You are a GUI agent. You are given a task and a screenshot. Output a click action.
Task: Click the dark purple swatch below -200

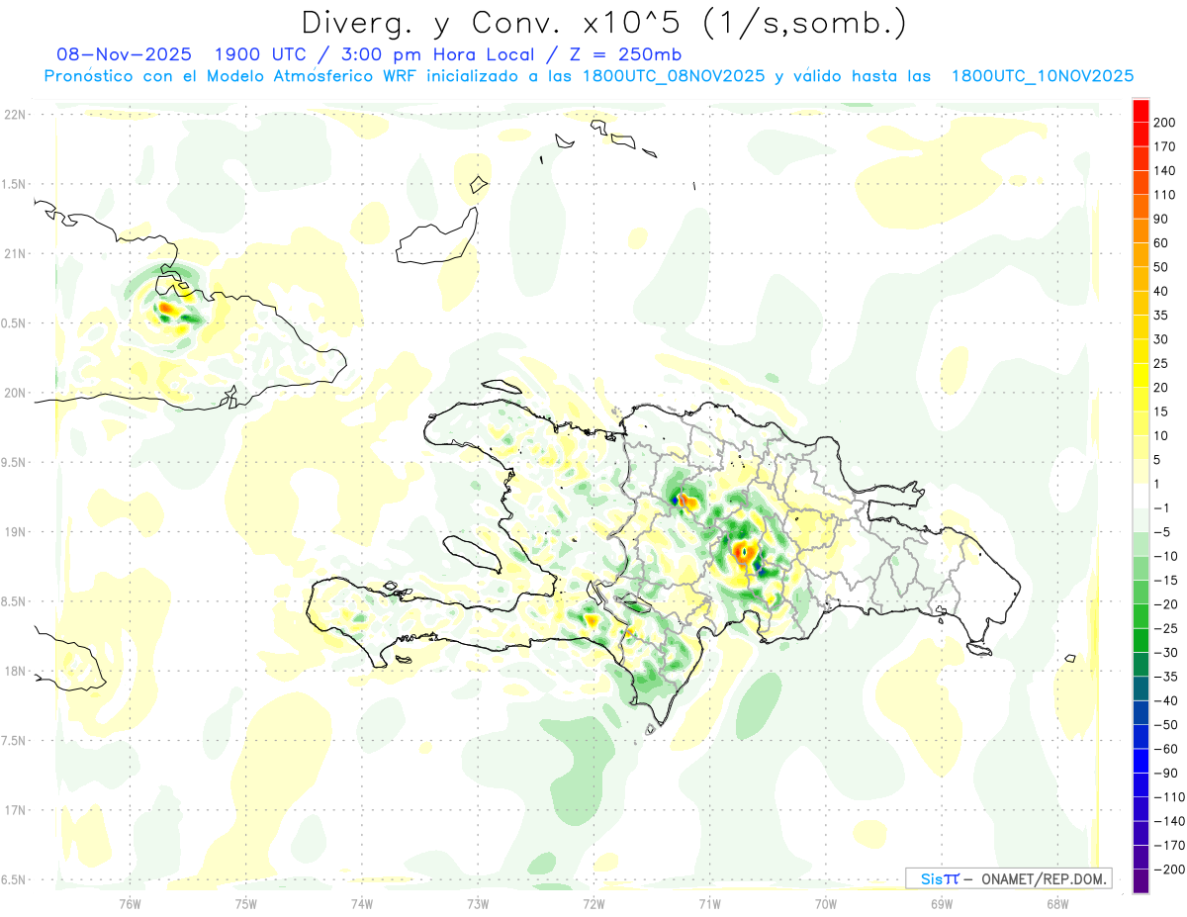pos(1141,881)
